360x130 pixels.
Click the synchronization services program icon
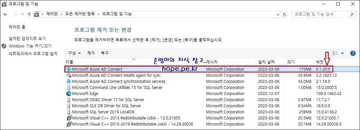[x=69, y=82]
